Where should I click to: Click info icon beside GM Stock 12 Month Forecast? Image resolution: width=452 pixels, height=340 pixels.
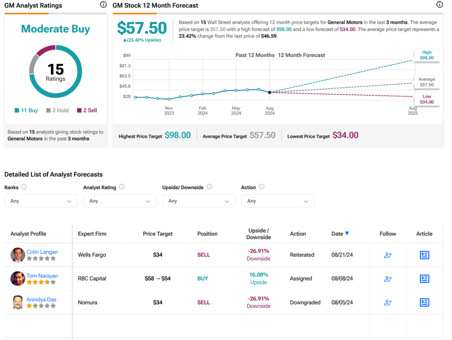(439, 5)
